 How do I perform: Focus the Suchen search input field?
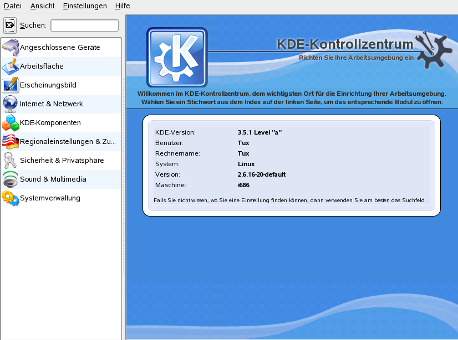[84, 25]
